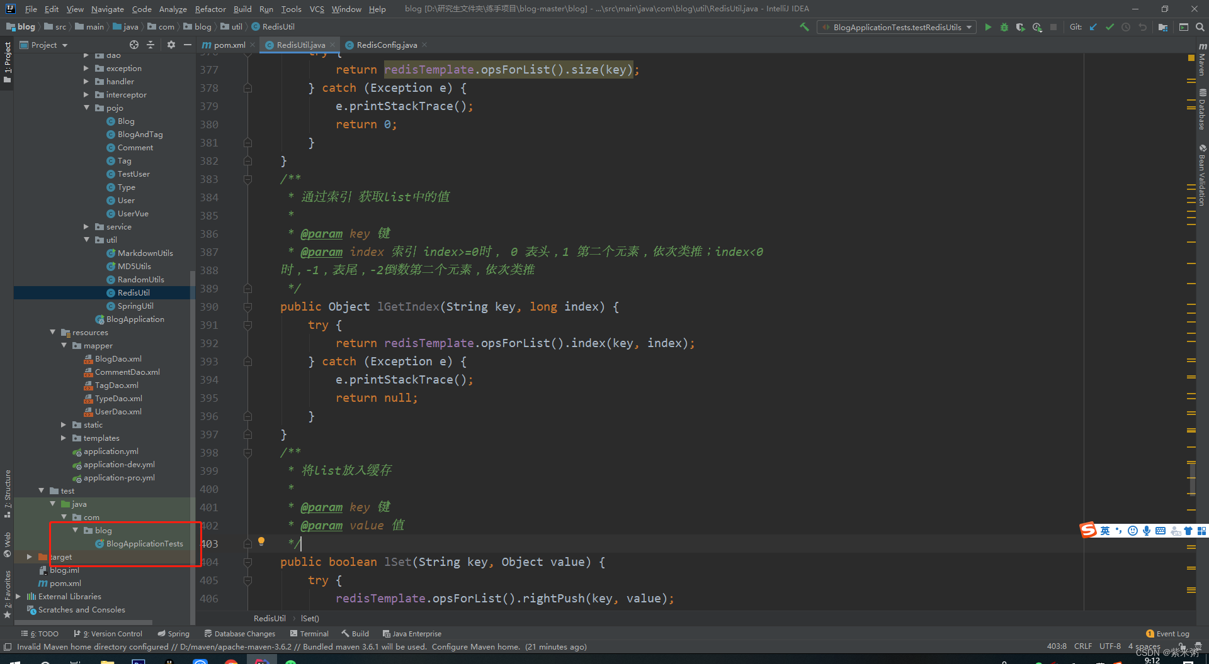Open the TODO tool window
The image size is (1209, 664).
coord(40,634)
